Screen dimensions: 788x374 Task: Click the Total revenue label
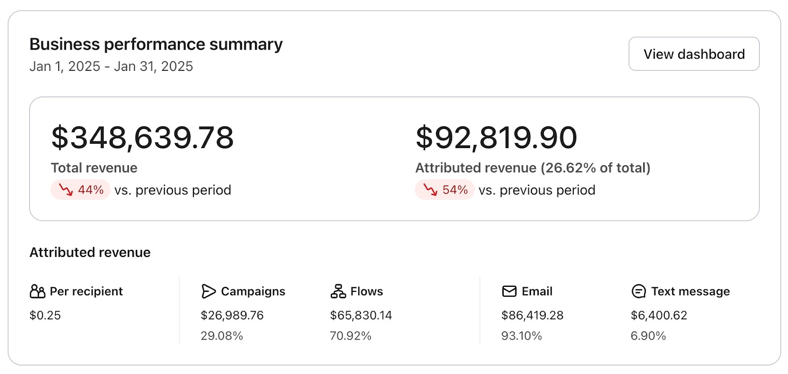tap(94, 168)
